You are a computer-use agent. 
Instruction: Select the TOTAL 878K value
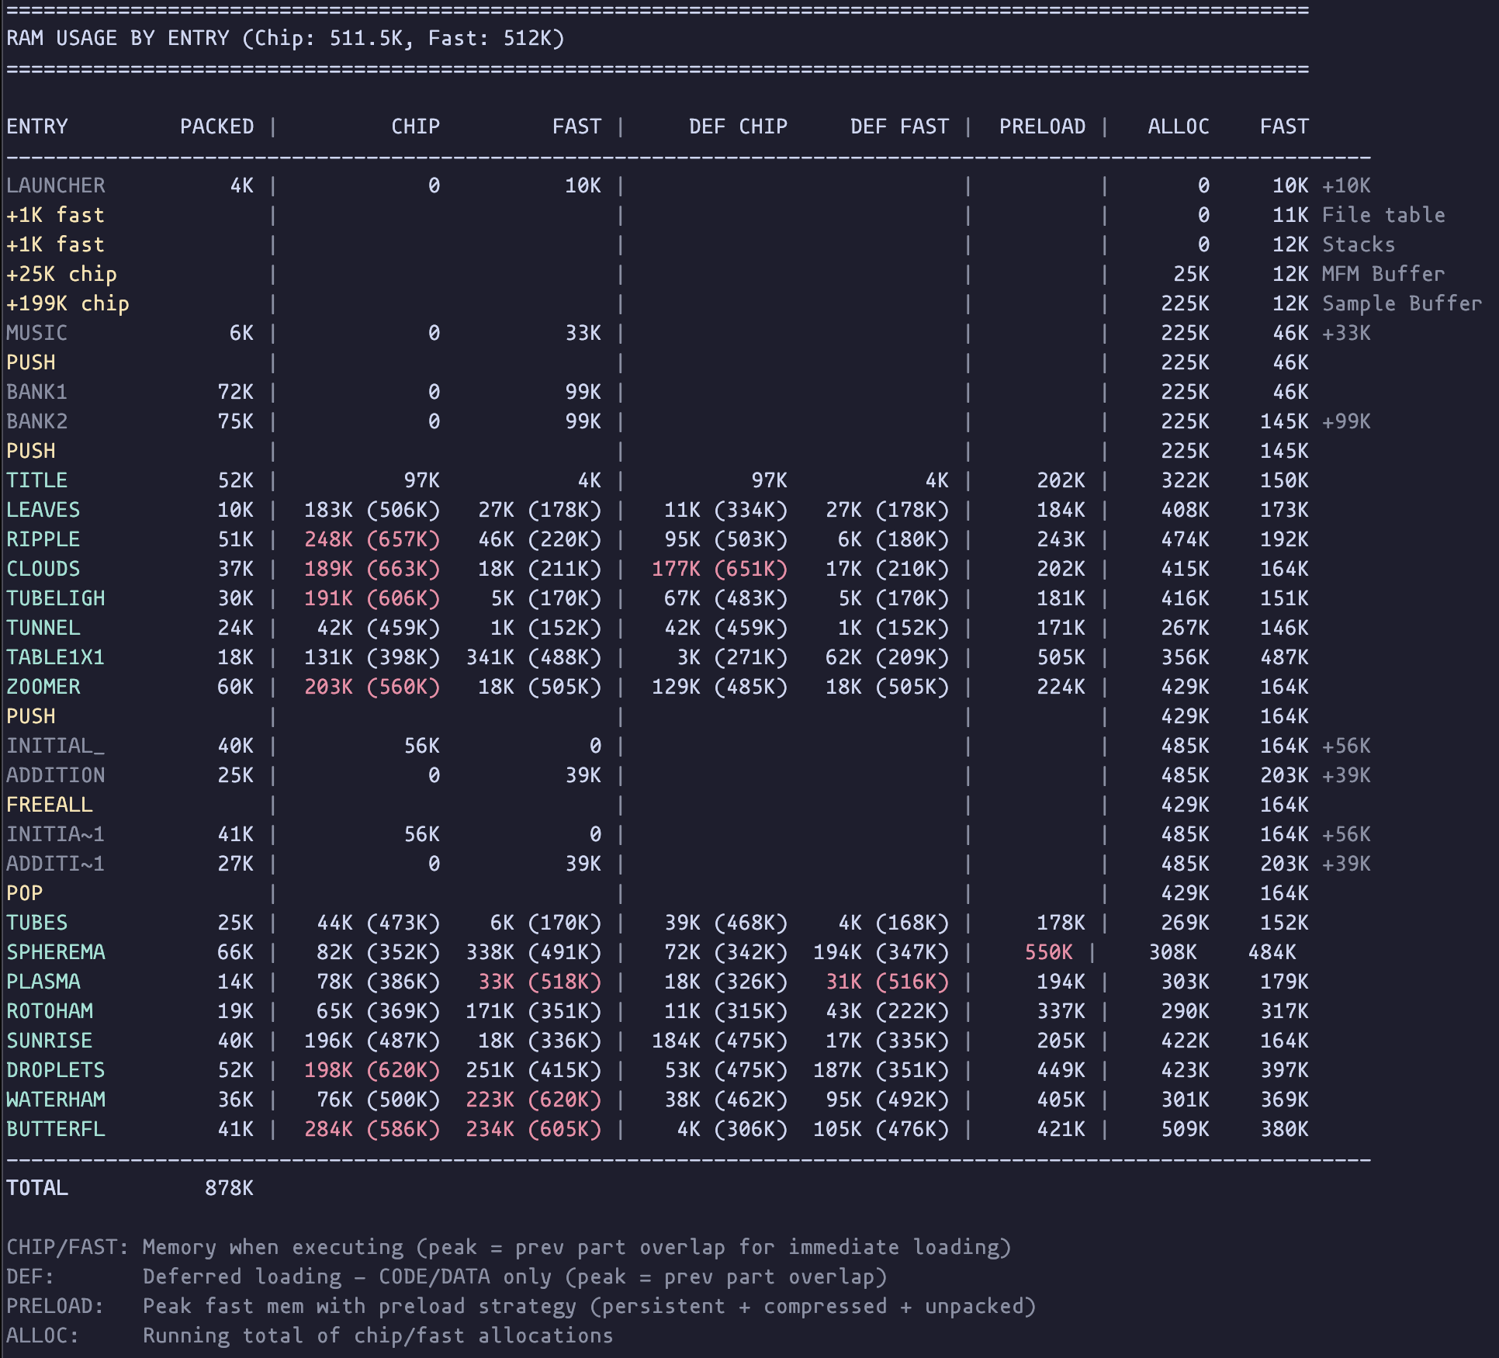[229, 1187]
